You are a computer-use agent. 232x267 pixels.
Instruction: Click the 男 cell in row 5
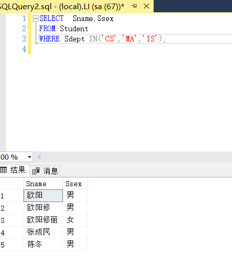[x=75, y=244]
